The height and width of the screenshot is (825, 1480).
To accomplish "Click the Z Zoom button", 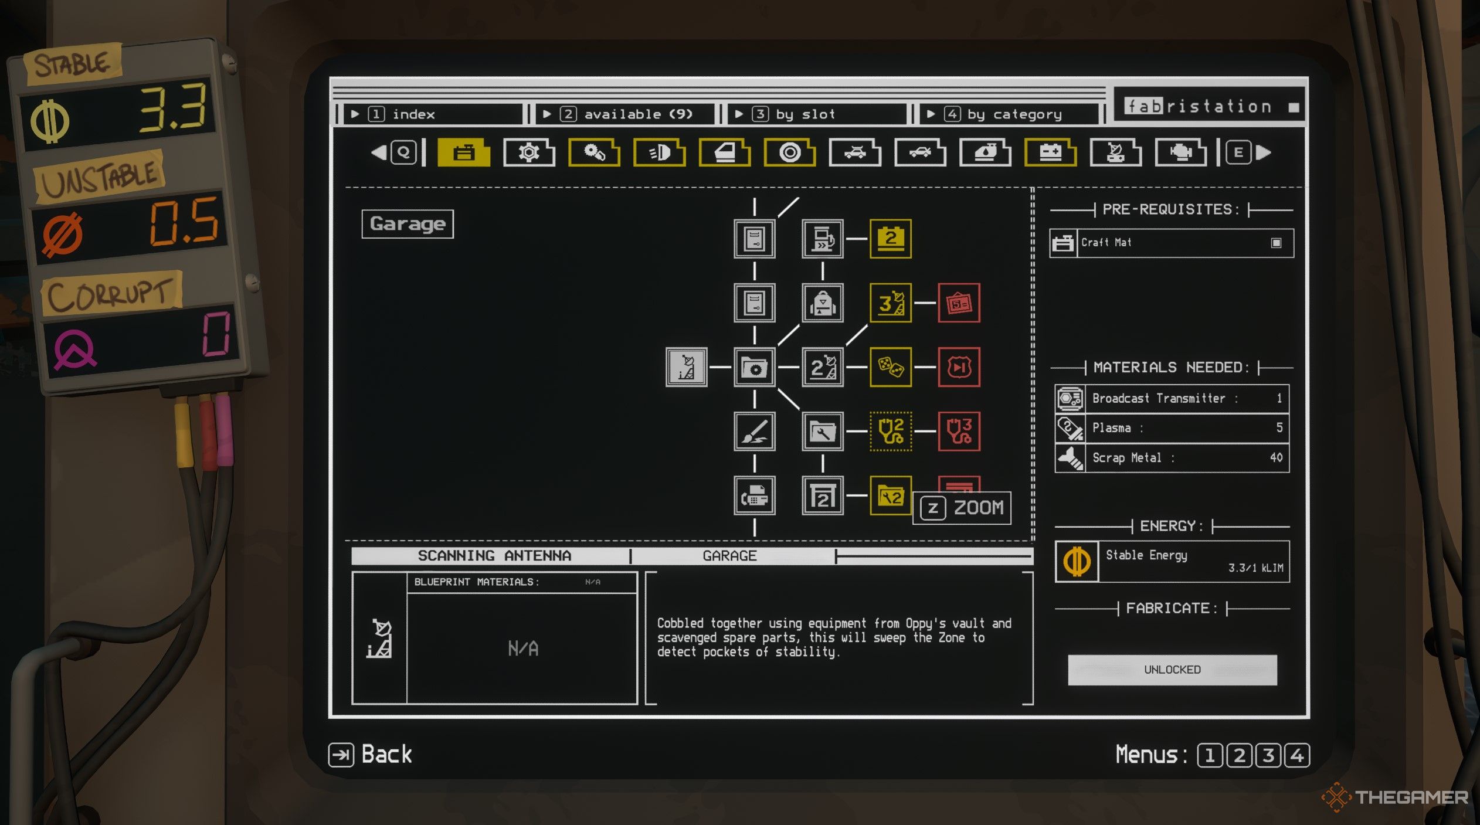I will 962,508.
